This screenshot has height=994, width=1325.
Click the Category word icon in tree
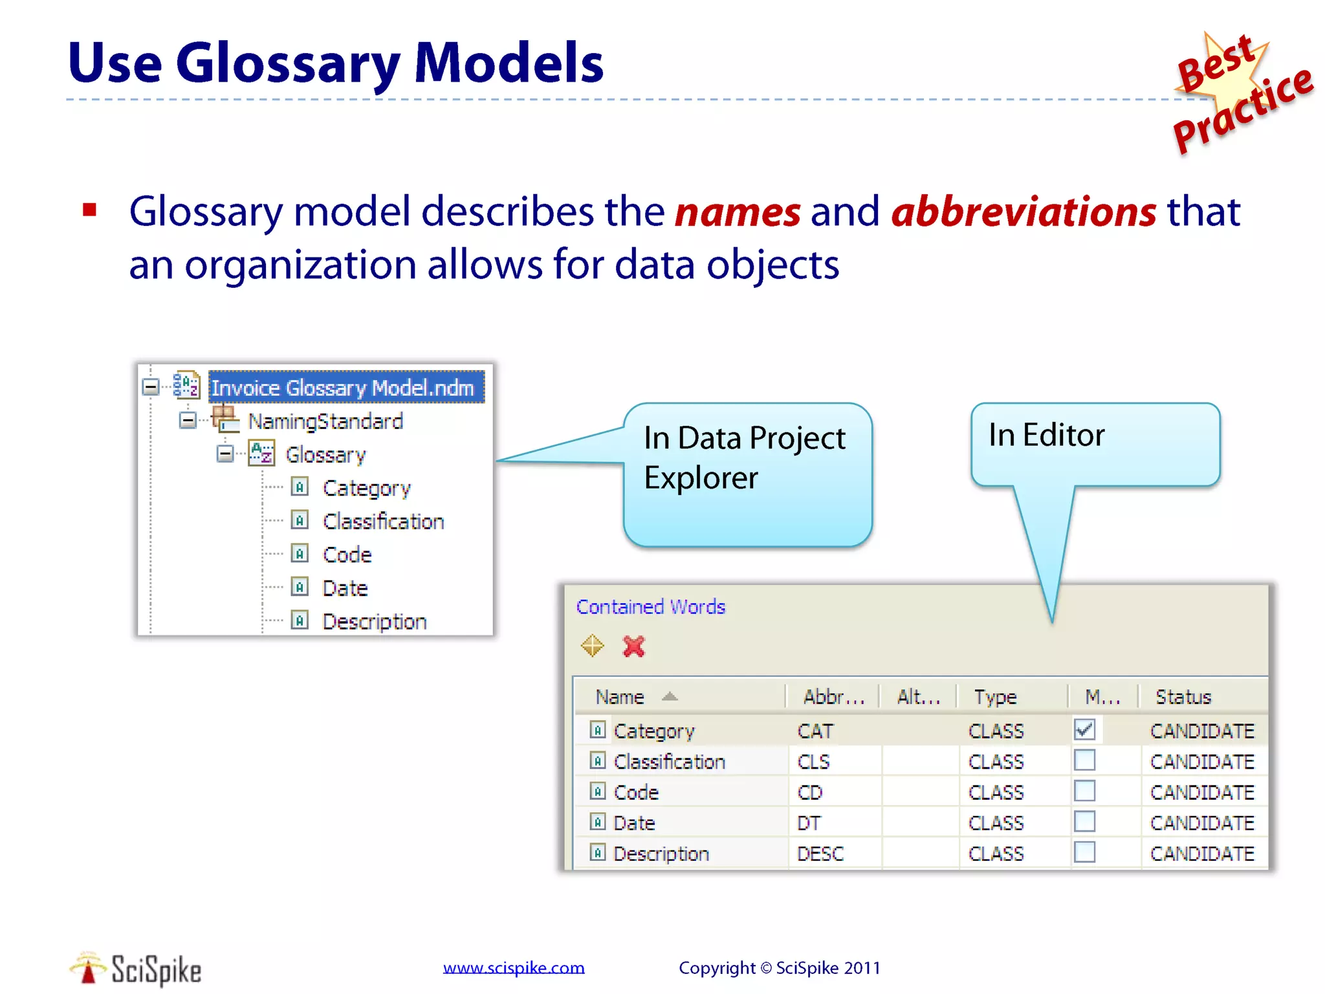[300, 486]
